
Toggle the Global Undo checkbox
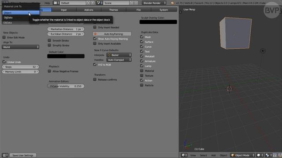coord(4,62)
